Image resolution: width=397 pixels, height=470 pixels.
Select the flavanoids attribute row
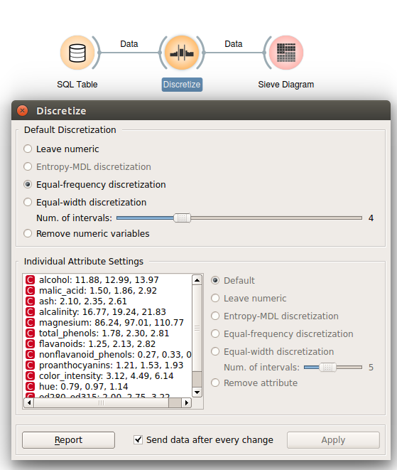coord(107,344)
